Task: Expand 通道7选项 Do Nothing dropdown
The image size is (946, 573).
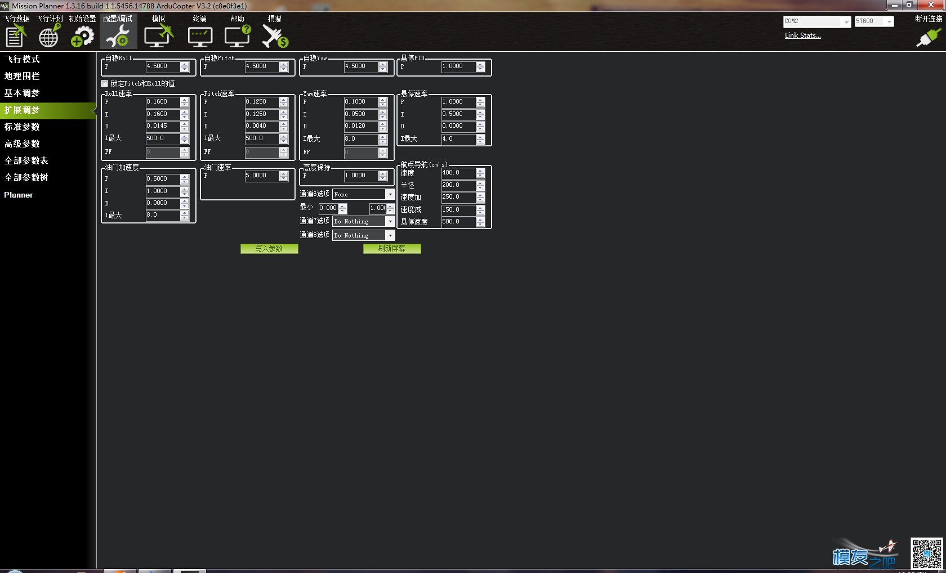Action: click(x=390, y=221)
